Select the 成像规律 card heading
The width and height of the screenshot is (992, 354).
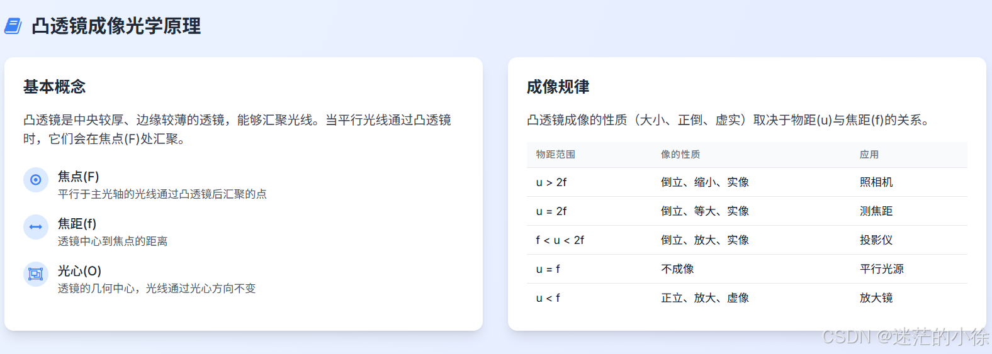tap(558, 87)
